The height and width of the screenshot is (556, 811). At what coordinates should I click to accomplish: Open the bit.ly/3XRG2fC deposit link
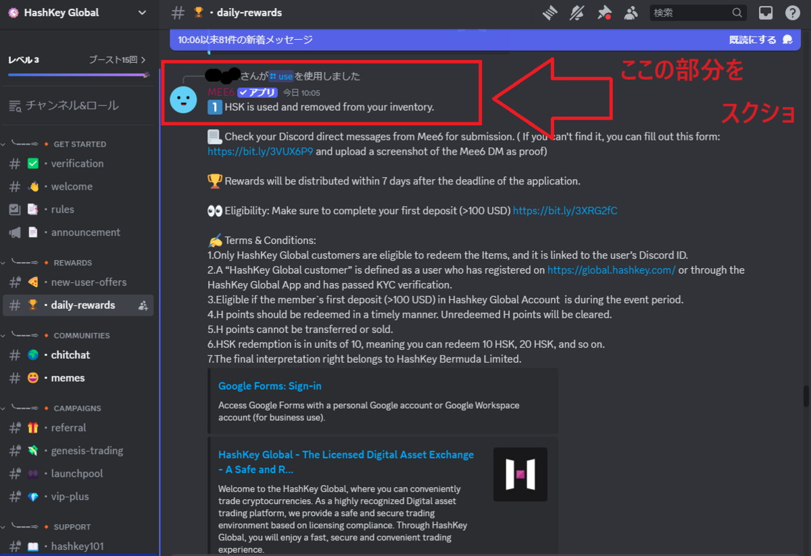(565, 211)
